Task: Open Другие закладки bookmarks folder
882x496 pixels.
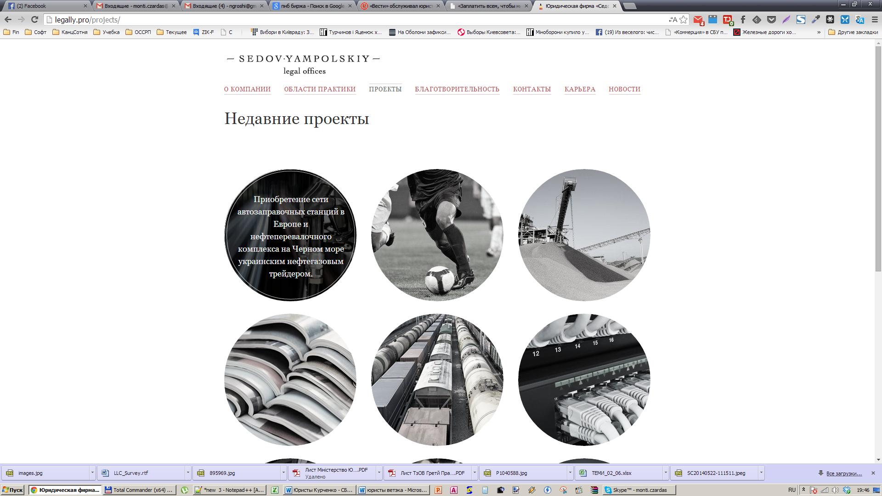Action: click(x=853, y=32)
